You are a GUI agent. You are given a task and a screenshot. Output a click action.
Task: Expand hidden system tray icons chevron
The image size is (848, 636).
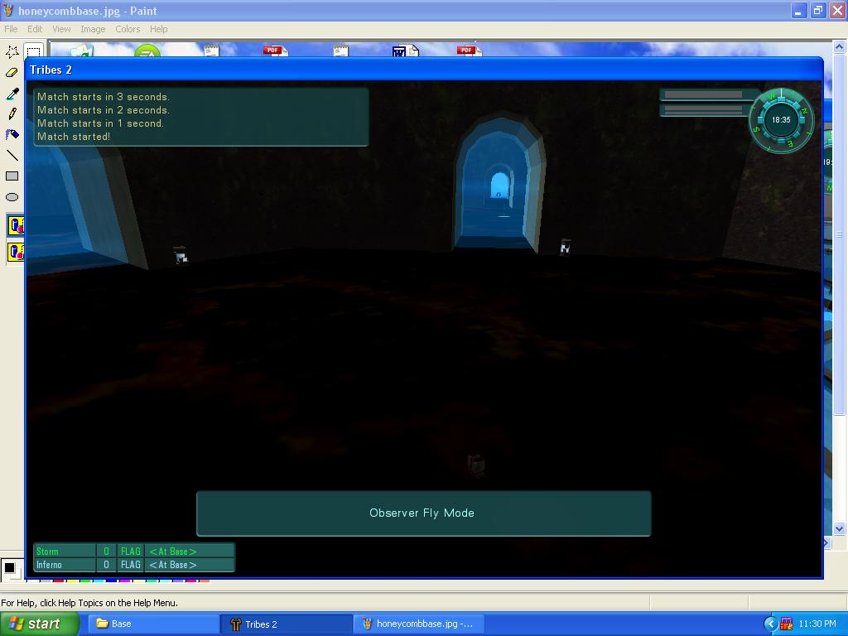pos(770,624)
